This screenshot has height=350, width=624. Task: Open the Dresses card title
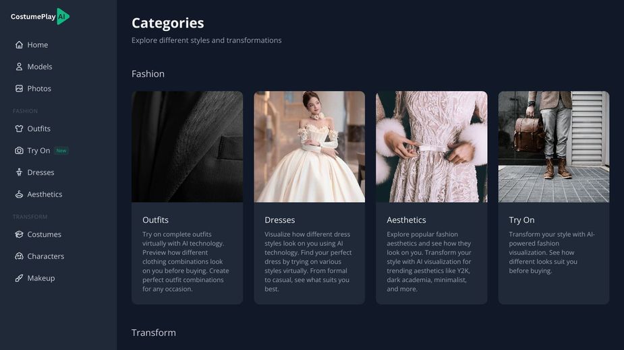(279, 220)
